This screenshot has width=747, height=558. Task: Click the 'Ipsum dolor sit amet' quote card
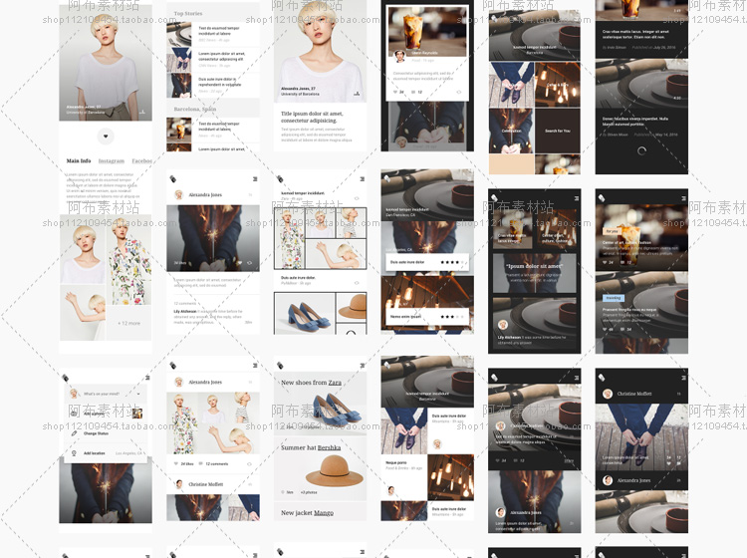click(535, 273)
